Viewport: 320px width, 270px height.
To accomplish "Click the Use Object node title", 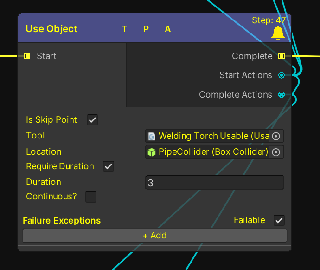I will click(51, 29).
